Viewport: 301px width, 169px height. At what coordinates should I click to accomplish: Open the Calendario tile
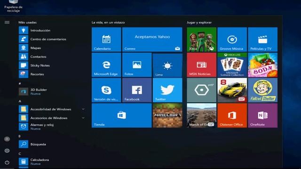click(x=106, y=39)
